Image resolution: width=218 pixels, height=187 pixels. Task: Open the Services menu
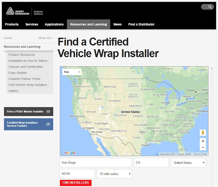click(x=32, y=24)
